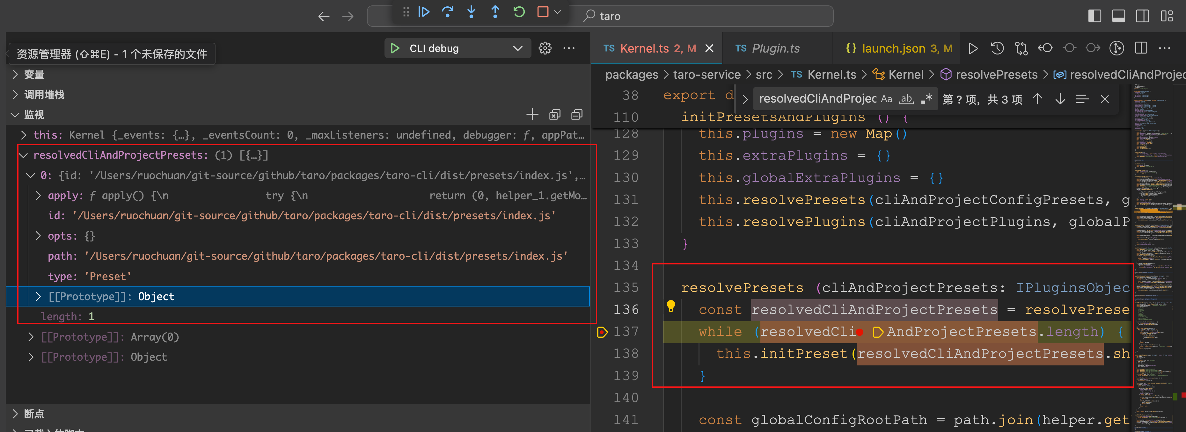Image resolution: width=1186 pixels, height=432 pixels.
Task: Go to previous find match
Action: 1037,99
